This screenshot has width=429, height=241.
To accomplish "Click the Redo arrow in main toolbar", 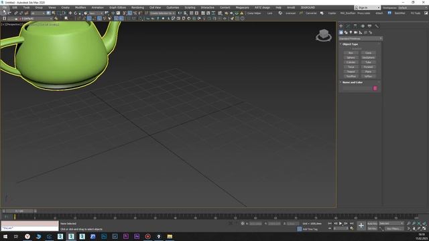I will click(9, 13).
